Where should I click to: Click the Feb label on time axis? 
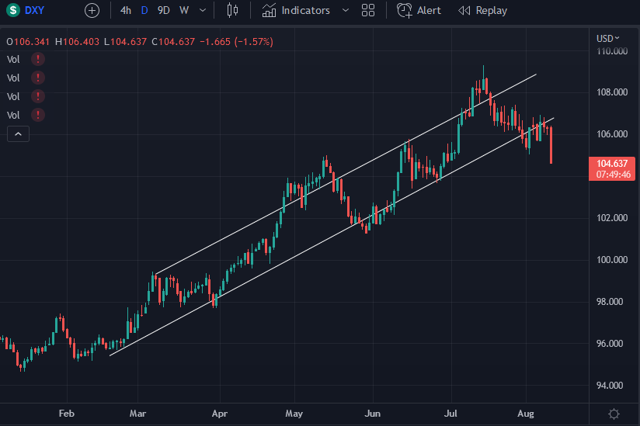[67, 414]
